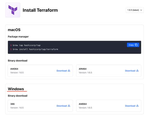Viewport: 147px width, 116px height.
Task: Click the clipboard icon in Copy button
Action: [136, 45]
